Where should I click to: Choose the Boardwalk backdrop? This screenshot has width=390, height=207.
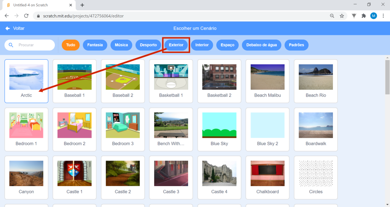[x=316, y=129]
